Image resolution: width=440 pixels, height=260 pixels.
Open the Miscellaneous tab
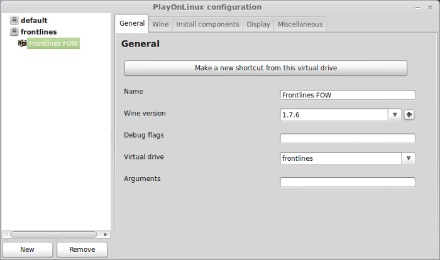coord(300,24)
